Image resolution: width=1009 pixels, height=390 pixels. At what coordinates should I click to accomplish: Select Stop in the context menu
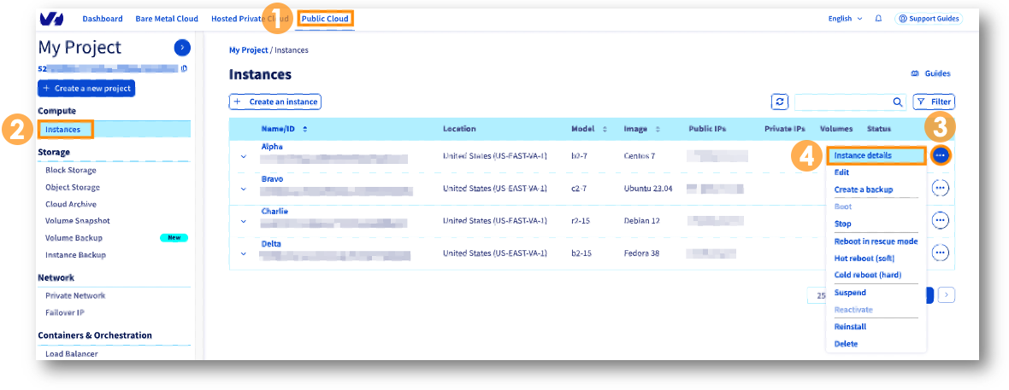(x=842, y=224)
